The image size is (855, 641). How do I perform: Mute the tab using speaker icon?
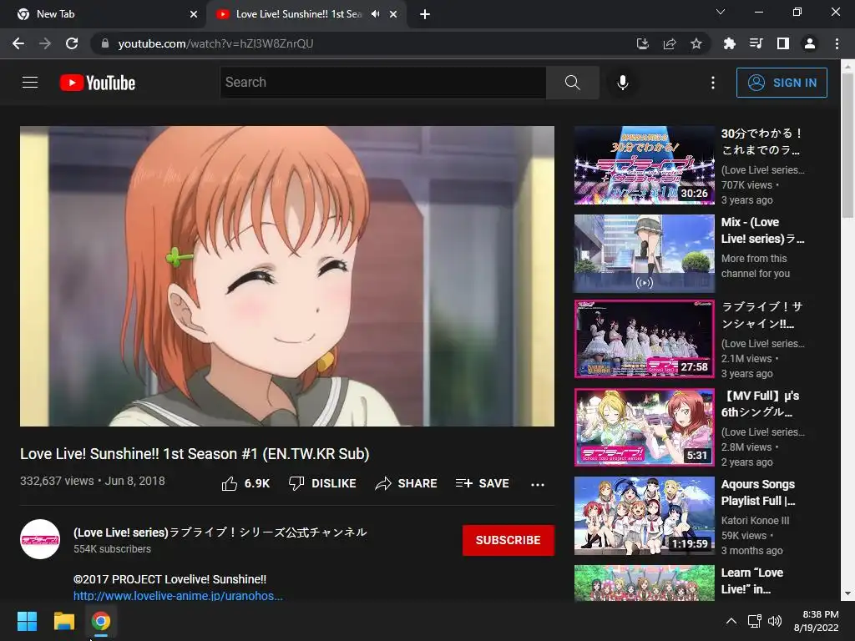pos(375,14)
